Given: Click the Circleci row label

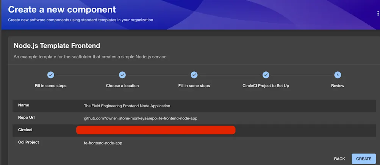Looking at the screenshot, I should (x=25, y=130).
